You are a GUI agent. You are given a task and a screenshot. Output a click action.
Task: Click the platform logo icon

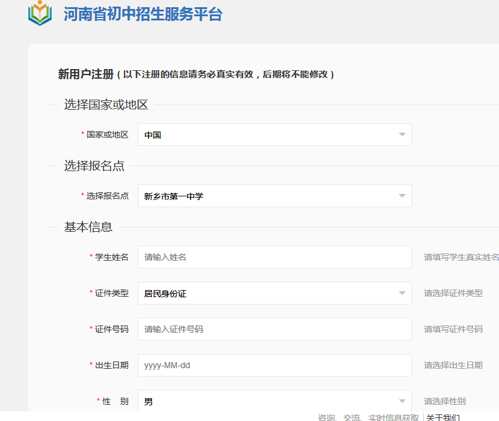click(40, 14)
